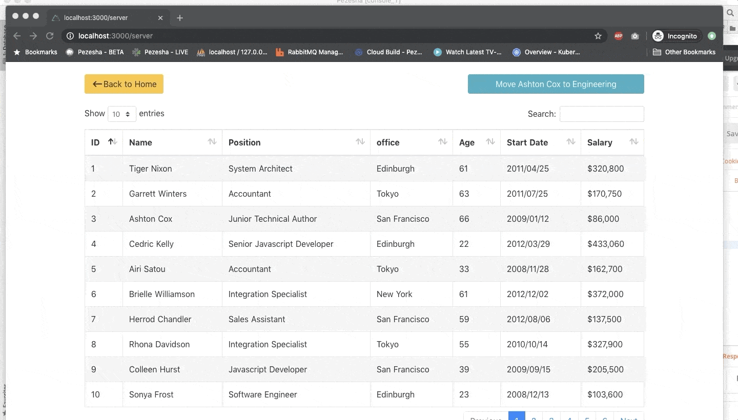Viewport: 738px width, 420px height.
Task: Click Move Ashton Cox to Engineering button
Action: (x=556, y=84)
